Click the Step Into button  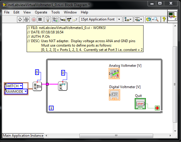[63, 19]
